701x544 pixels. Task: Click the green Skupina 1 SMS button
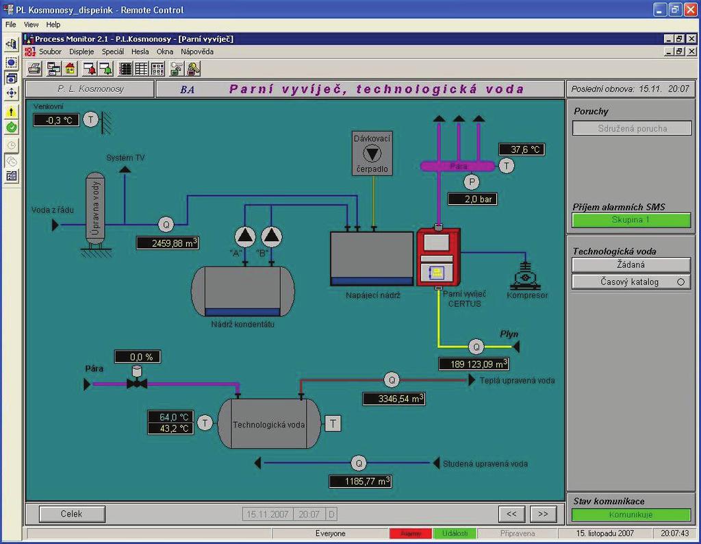point(630,220)
